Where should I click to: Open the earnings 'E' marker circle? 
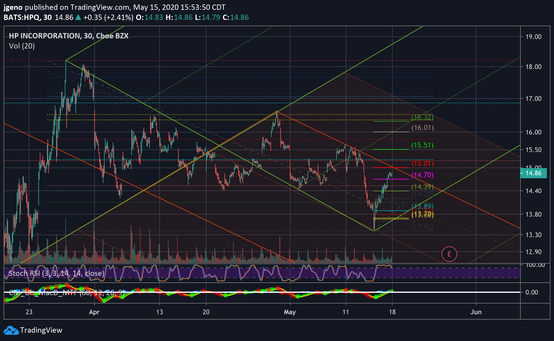(x=449, y=254)
